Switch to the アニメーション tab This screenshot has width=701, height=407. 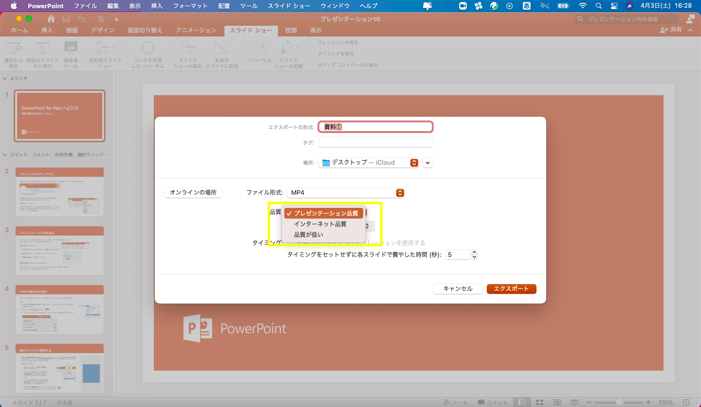(196, 30)
